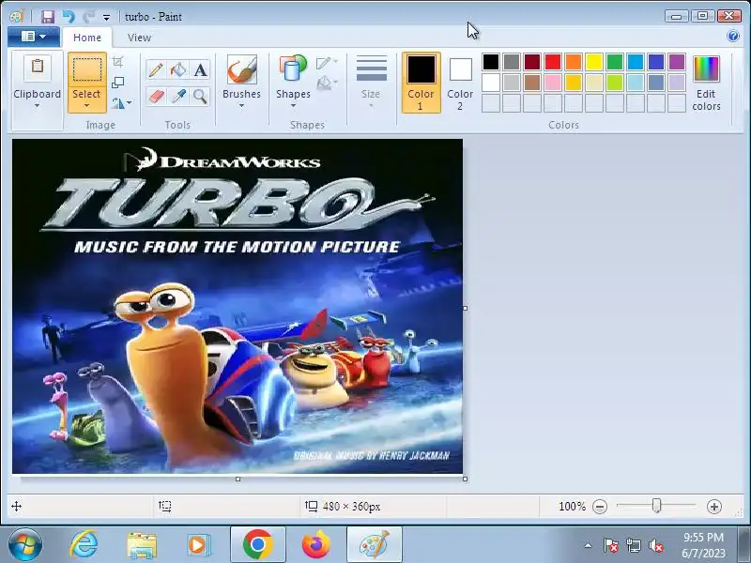Select the Eraser tool
The image size is (751, 563).
coord(156,97)
